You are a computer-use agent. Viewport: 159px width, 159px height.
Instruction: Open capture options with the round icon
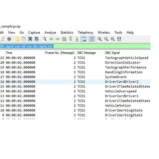point(9,39)
